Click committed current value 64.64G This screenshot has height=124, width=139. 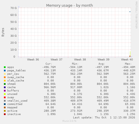[51, 104]
